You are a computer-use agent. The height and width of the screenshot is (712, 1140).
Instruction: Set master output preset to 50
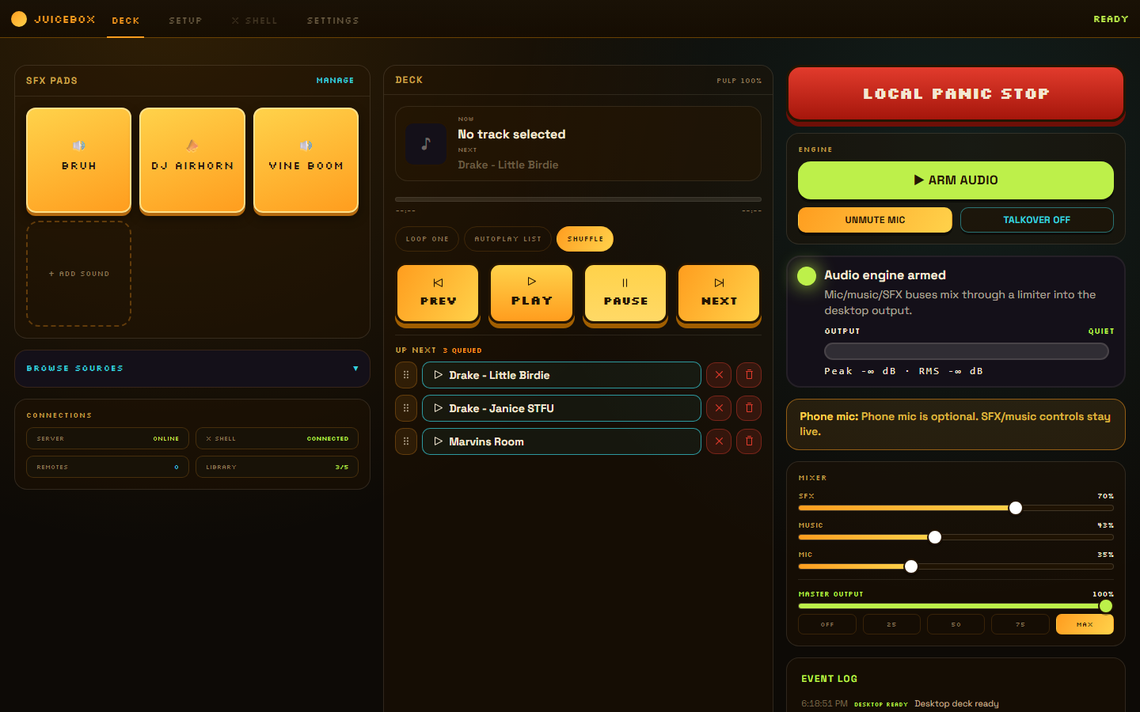click(x=956, y=624)
